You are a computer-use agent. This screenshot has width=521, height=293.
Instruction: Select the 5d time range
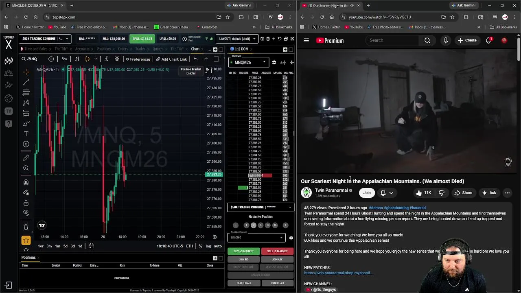(65, 246)
